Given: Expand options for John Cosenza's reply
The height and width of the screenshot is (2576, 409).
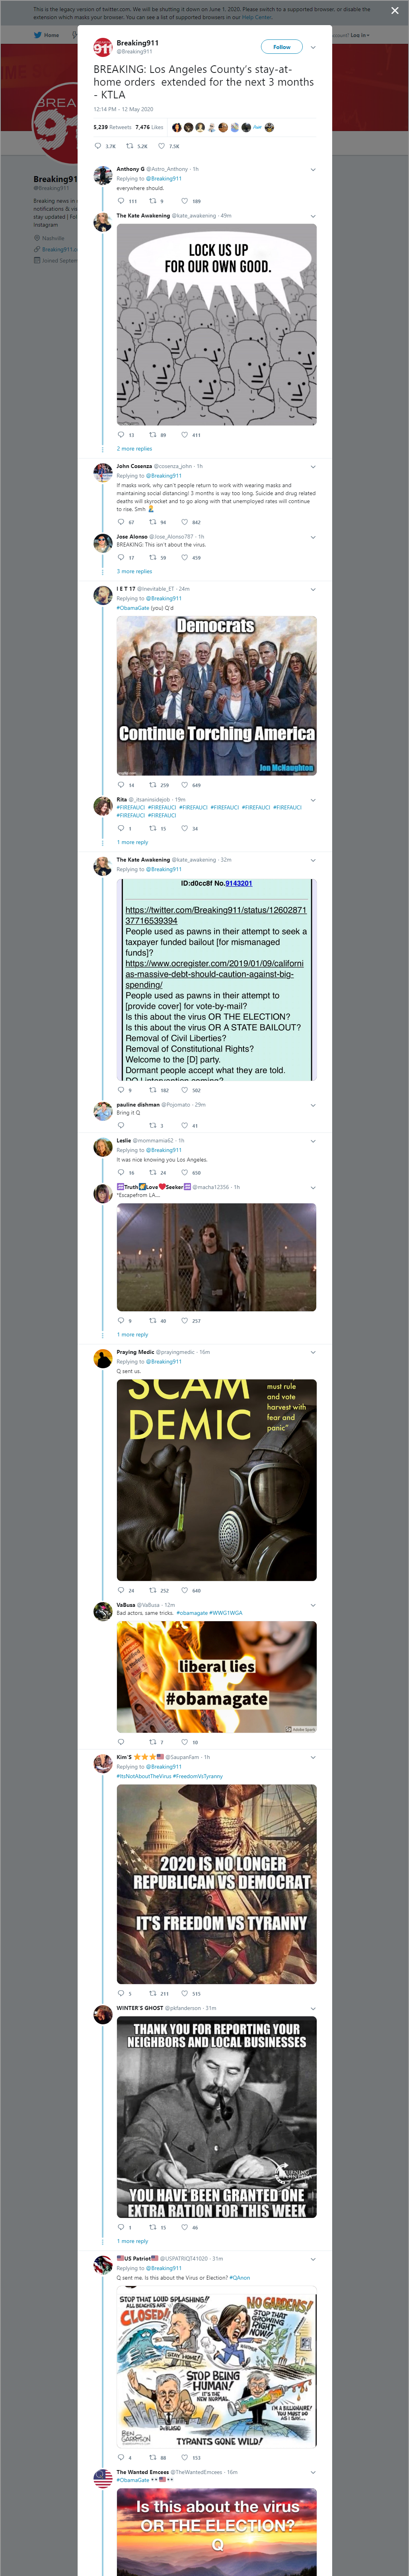Looking at the screenshot, I should [x=313, y=466].
